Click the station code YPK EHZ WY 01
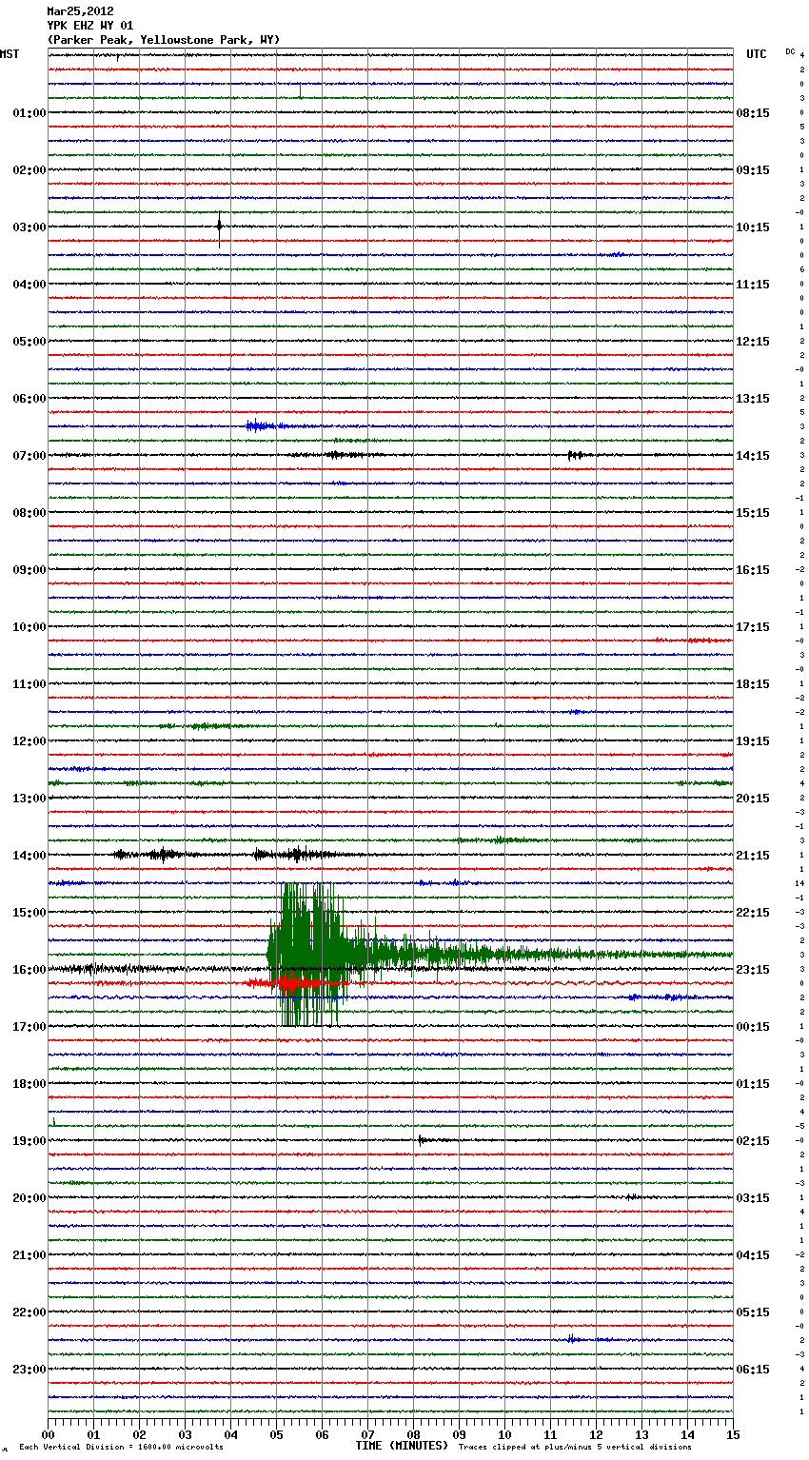 [x=90, y=26]
